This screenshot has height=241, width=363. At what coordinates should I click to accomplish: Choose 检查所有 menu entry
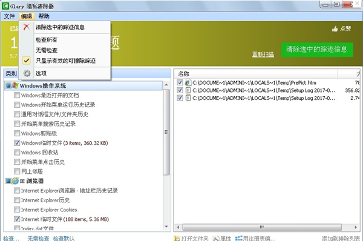click(x=65, y=40)
